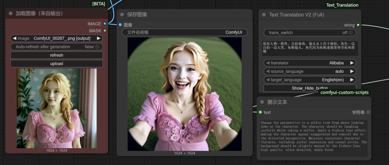
Task: Click the Chinese prompt text box
Action: click(x=310, y=48)
